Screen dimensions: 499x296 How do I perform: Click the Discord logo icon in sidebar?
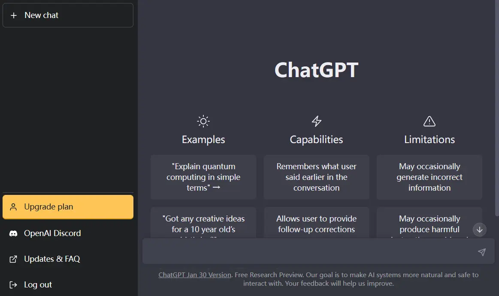click(x=13, y=233)
